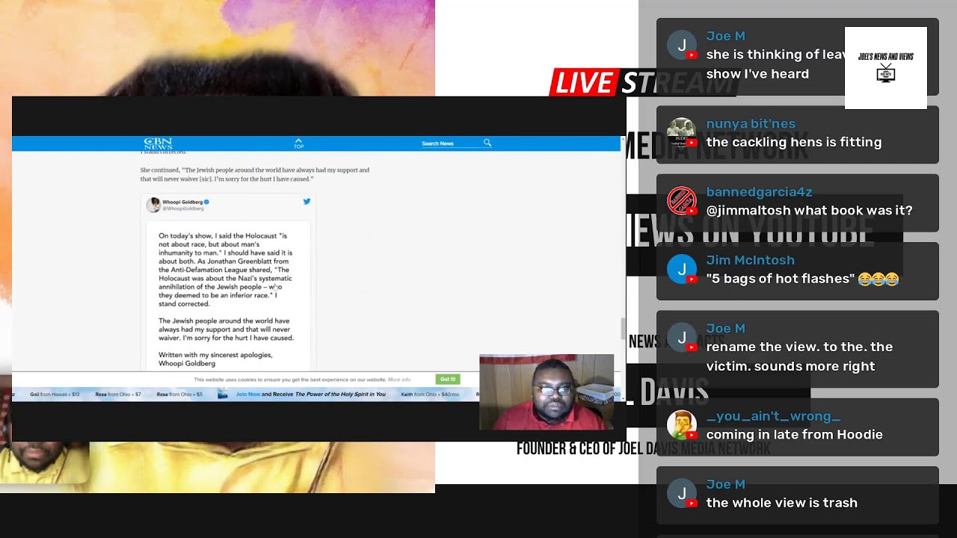Viewport: 957px width, 538px height.
Task: Click Joe M's avatar on the 'she is thinking' message
Action: click(682, 46)
